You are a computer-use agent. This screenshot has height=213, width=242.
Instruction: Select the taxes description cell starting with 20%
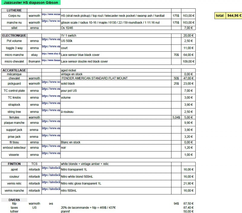tap(88, 208)
